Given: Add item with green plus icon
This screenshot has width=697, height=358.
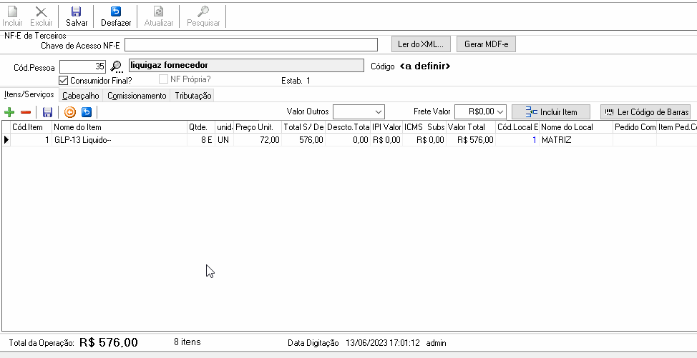Looking at the screenshot, I should pyautogui.click(x=9, y=112).
